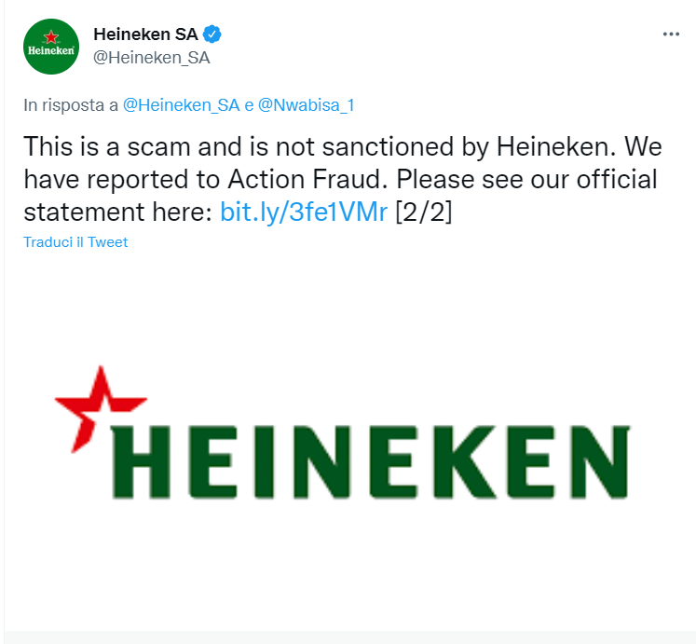Open the Heineken SA display name

[145, 34]
